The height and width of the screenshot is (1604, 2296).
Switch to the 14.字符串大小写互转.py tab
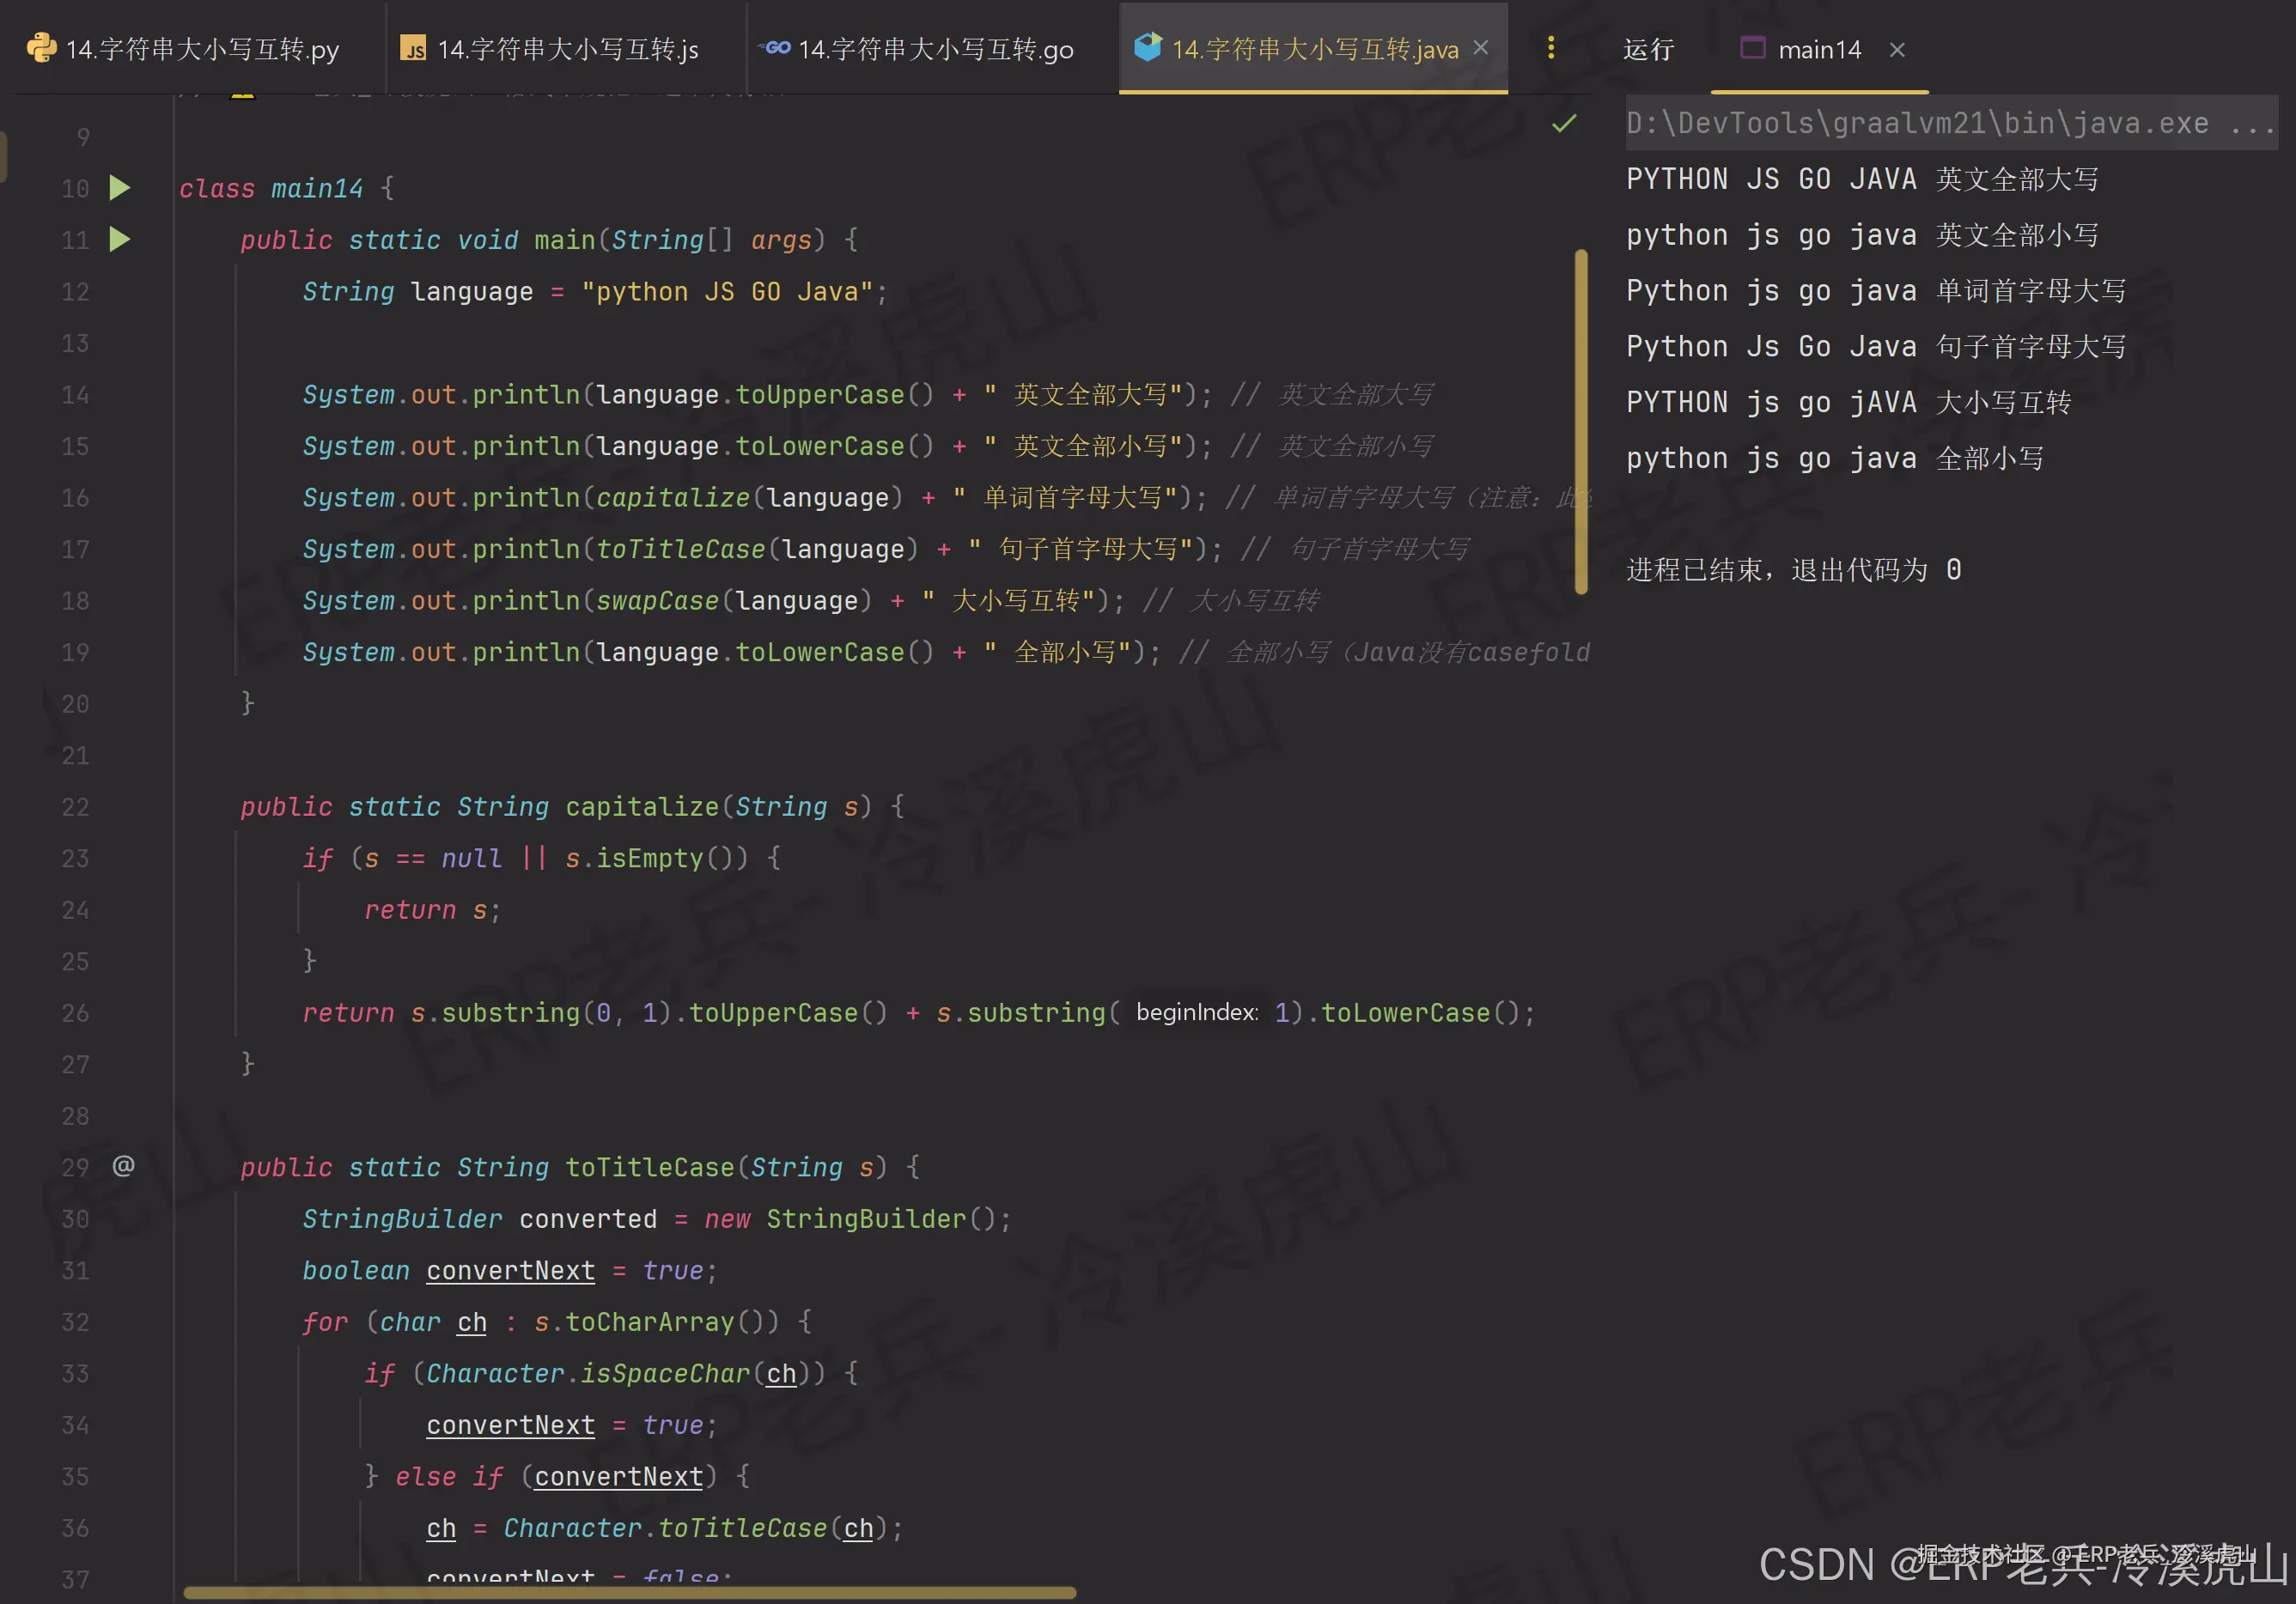pos(201,49)
